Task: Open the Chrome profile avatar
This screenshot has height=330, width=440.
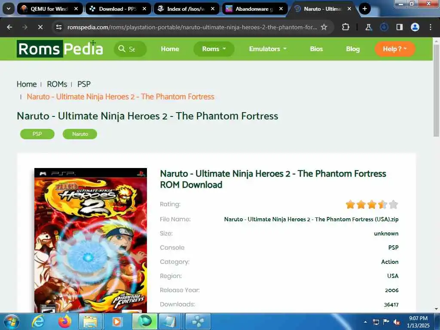Action: (415, 27)
